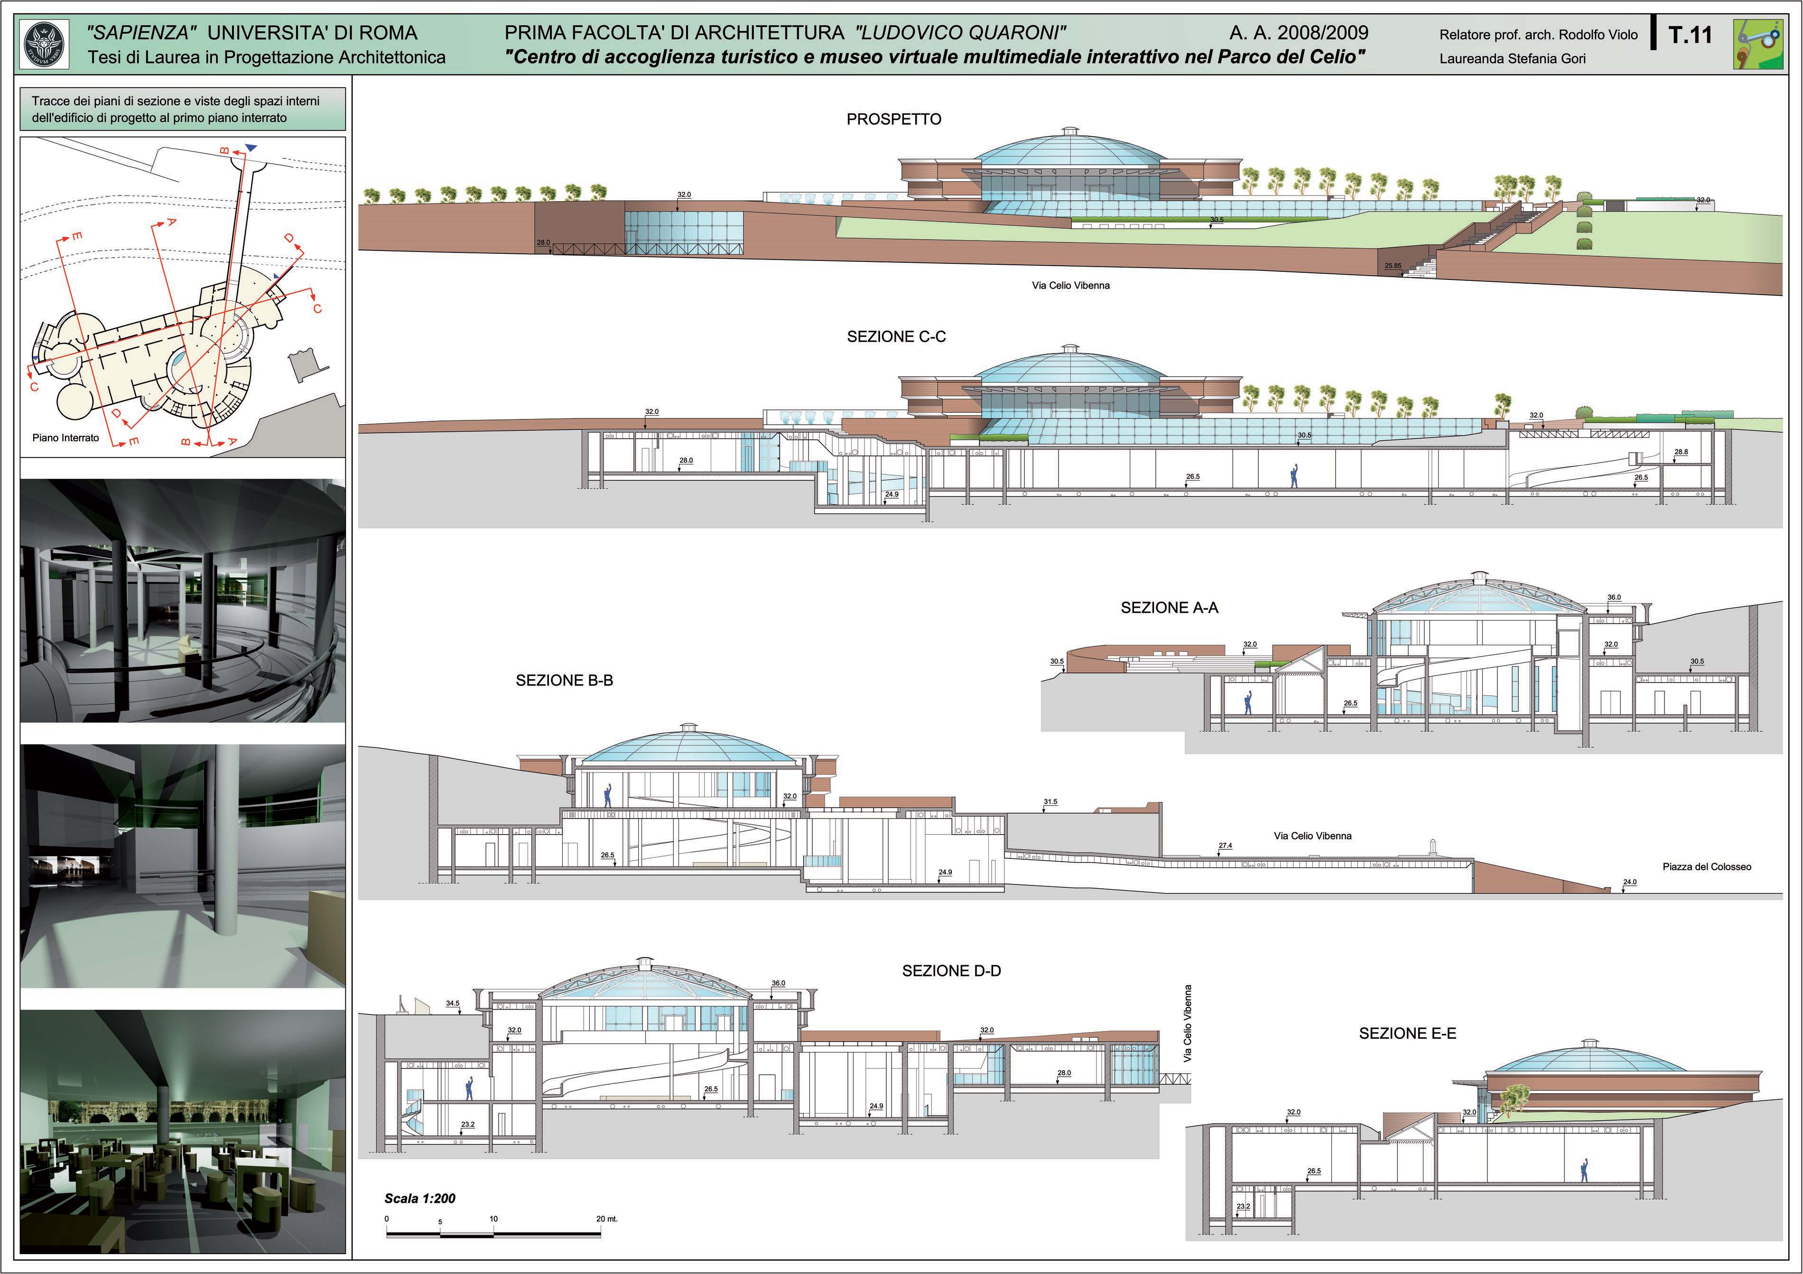The image size is (1803, 1274).
Task: Click the green map icon beside T.11
Action: pyautogui.click(x=1757, y=44)
